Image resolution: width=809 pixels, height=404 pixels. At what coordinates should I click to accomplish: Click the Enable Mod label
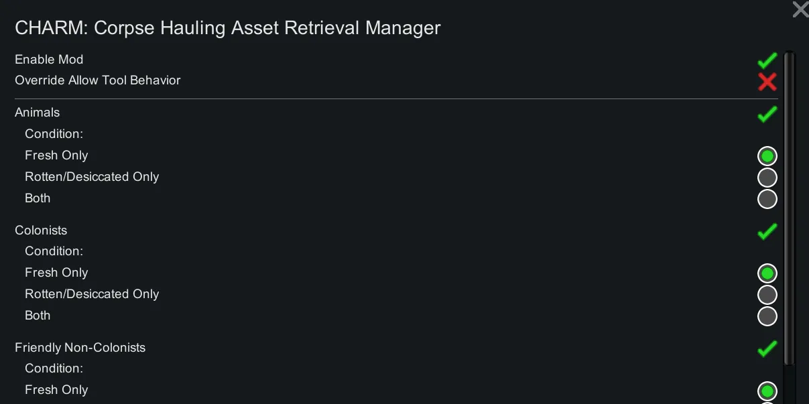click(49, 60)
